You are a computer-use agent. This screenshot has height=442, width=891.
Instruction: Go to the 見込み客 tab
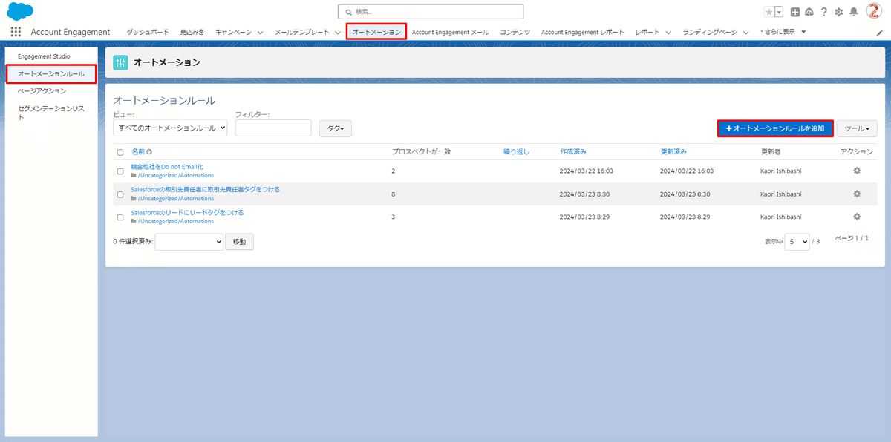(x=192, y=32)
